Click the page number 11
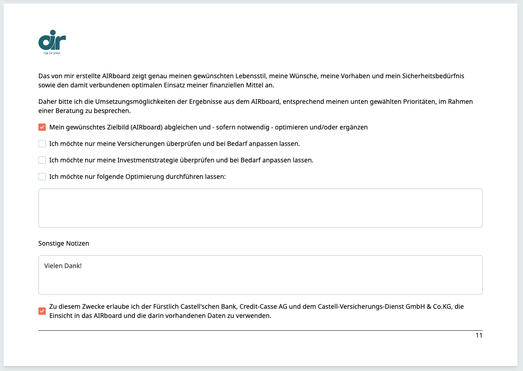The image size is (523, 371). pyautogui.click(x=479, y=335)
